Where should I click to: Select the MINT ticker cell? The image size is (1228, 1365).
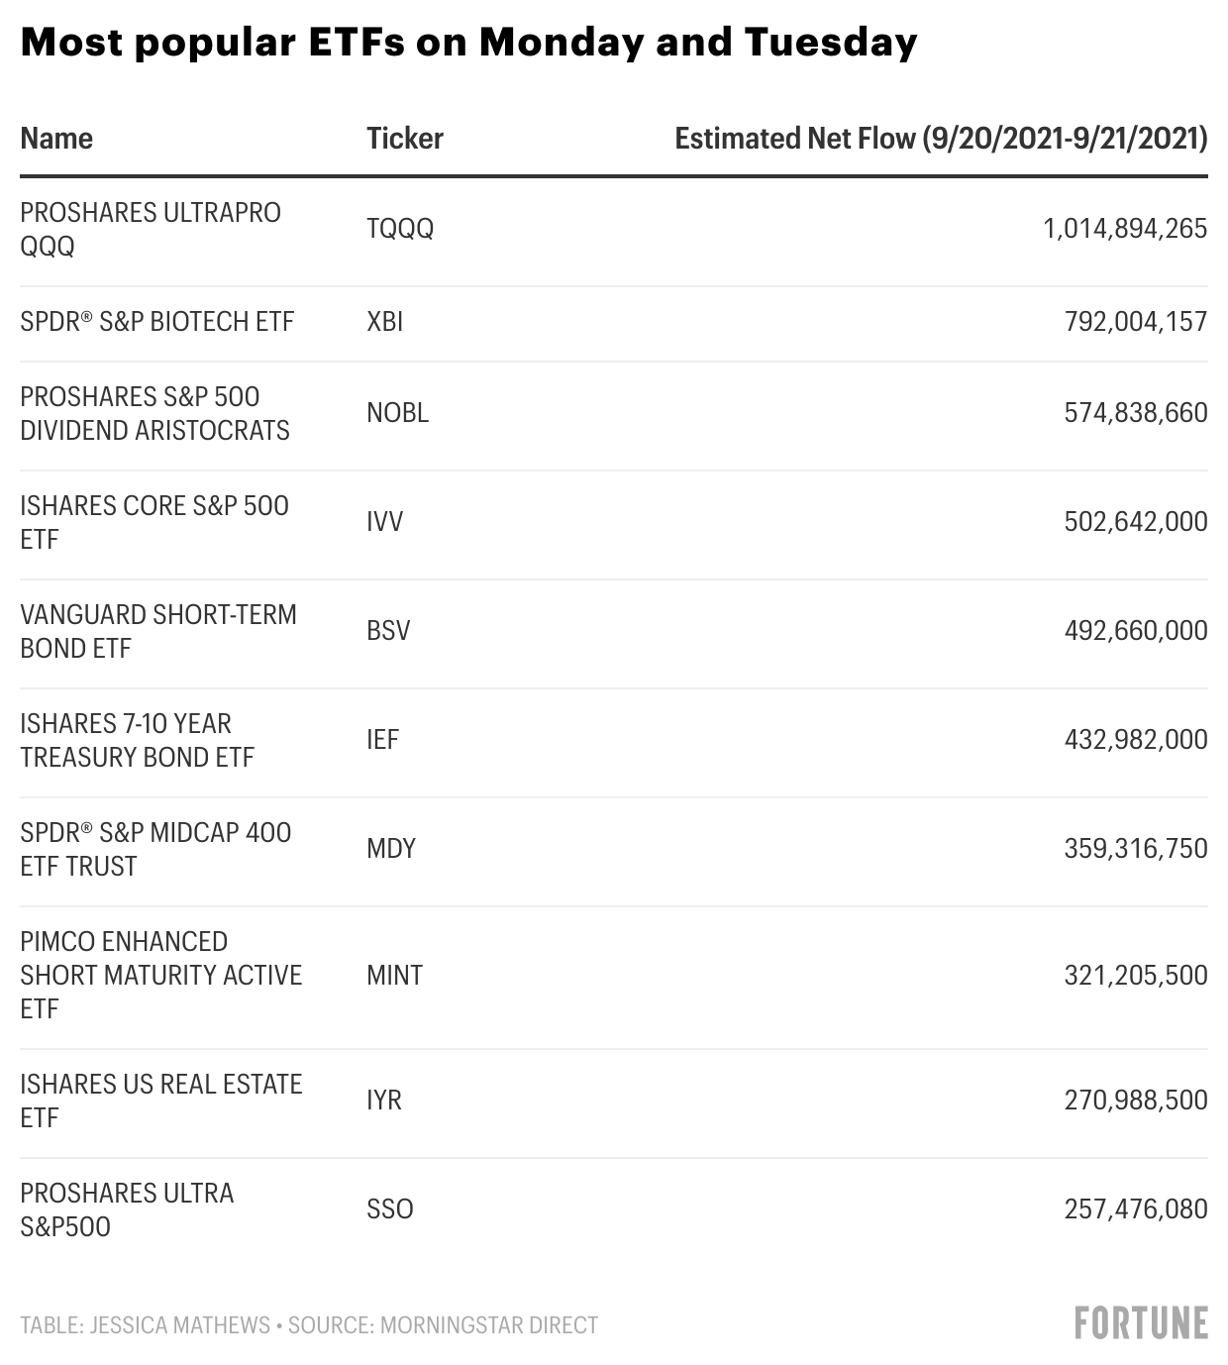tap(394, 976)
